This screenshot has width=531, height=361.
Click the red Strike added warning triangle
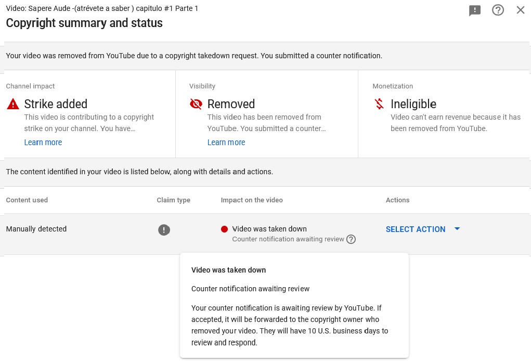(x=13, y=104)
